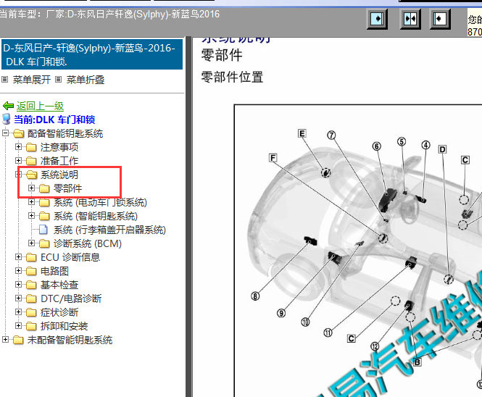Expand the 零部件 tree node

[31, 188]
